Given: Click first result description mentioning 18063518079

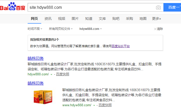Looking at the screenshot, I should tap(95, 67).
